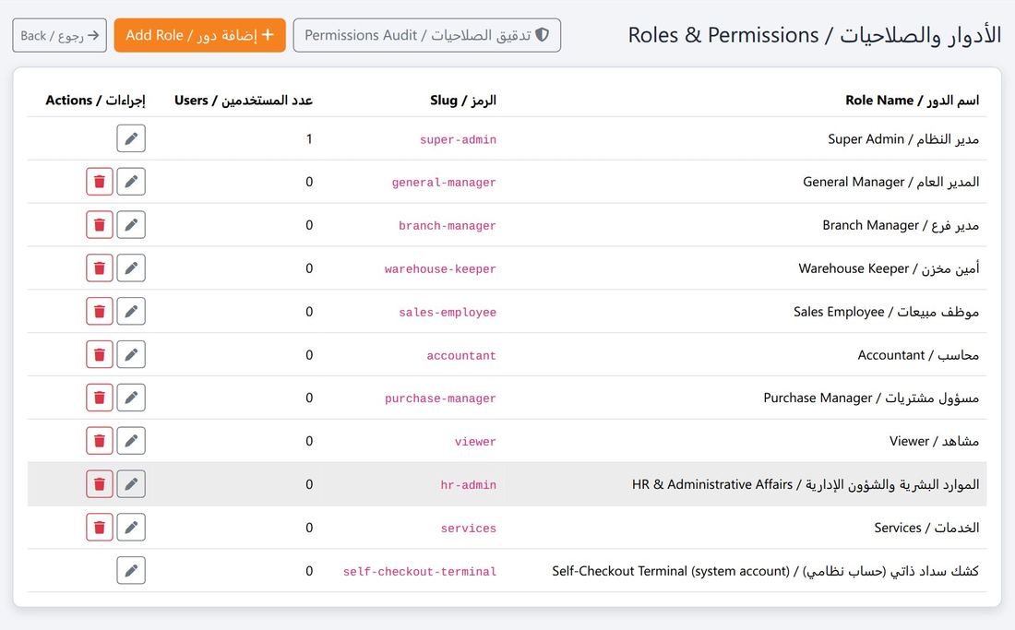
Task: Delete the Accountant role
Action: 100,354
